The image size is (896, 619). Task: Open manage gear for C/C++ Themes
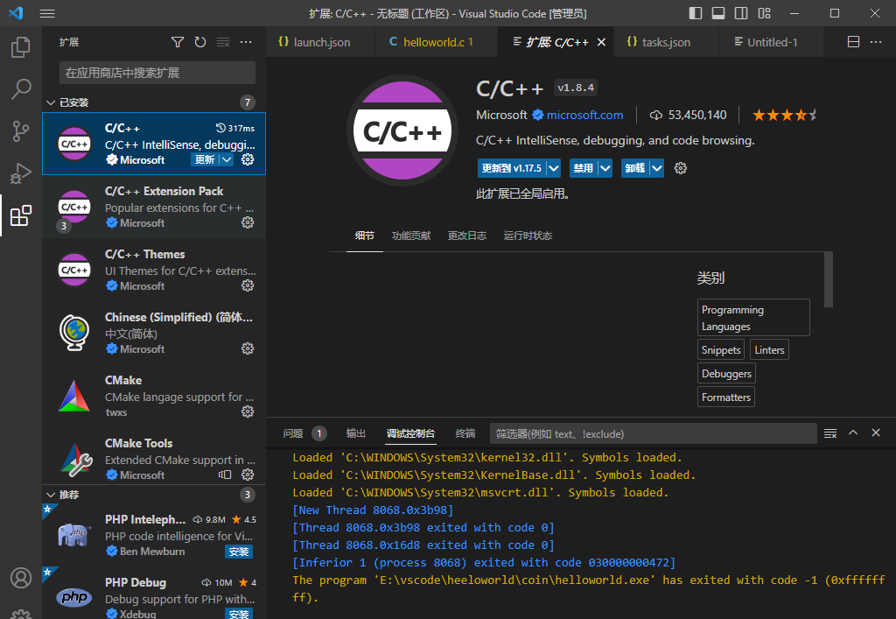click(248, 285)
